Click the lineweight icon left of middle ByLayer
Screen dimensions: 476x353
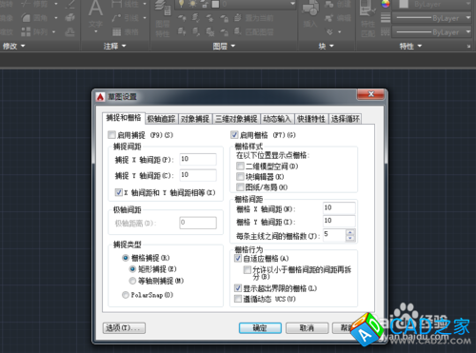coord(386,18)
